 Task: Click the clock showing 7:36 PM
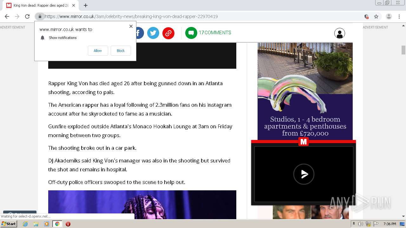click(x=390, y=224)
